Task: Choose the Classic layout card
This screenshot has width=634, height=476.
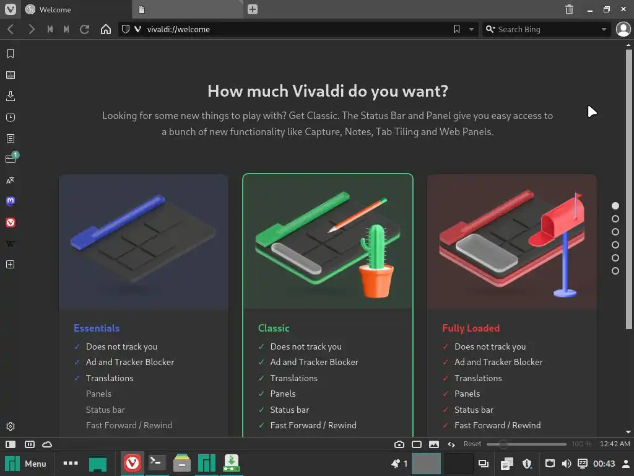Action: click(328, 306)
